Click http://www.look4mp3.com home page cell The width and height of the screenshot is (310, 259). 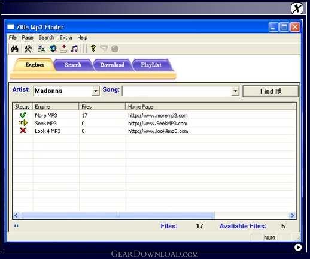click(x=158, y=131)
